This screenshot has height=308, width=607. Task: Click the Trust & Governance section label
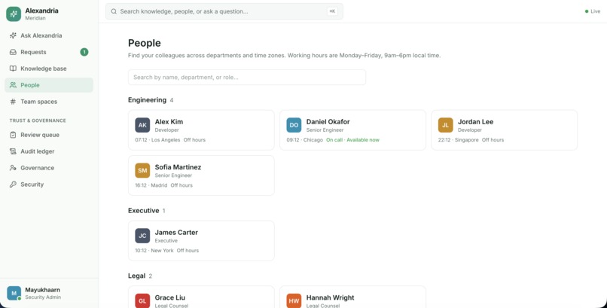pos(38,120)
